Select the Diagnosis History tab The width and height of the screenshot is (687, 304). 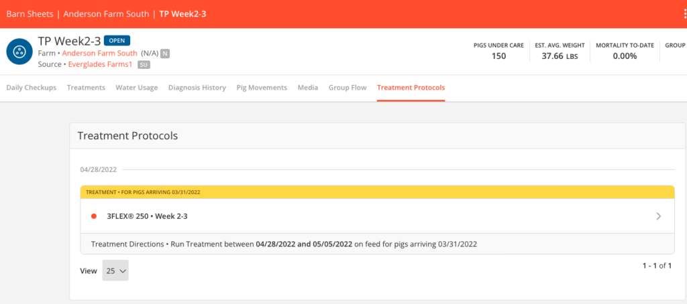(197, 88)
